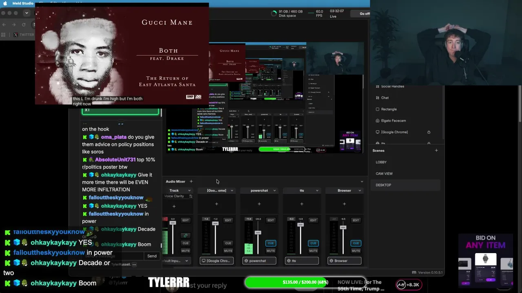The image size is (522, 293).
Task: Click the Chrome reload button
Action: [x=24, y=24]
